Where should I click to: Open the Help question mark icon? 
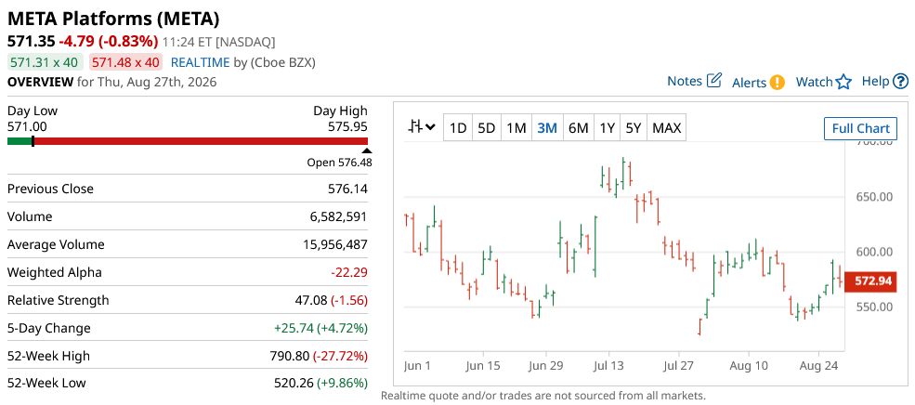click(900, 81)
